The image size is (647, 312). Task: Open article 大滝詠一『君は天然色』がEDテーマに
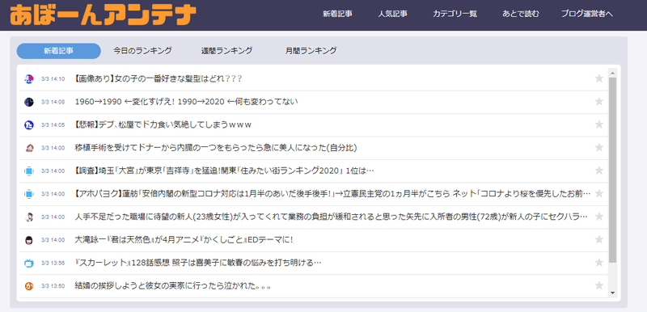coord(184,240)
